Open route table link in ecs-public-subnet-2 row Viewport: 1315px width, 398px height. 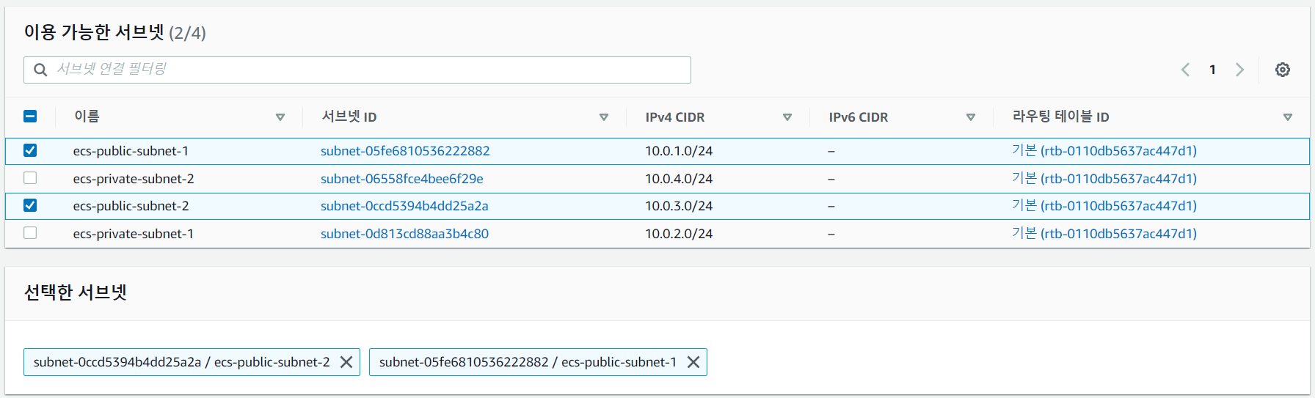coord(1104,206)
